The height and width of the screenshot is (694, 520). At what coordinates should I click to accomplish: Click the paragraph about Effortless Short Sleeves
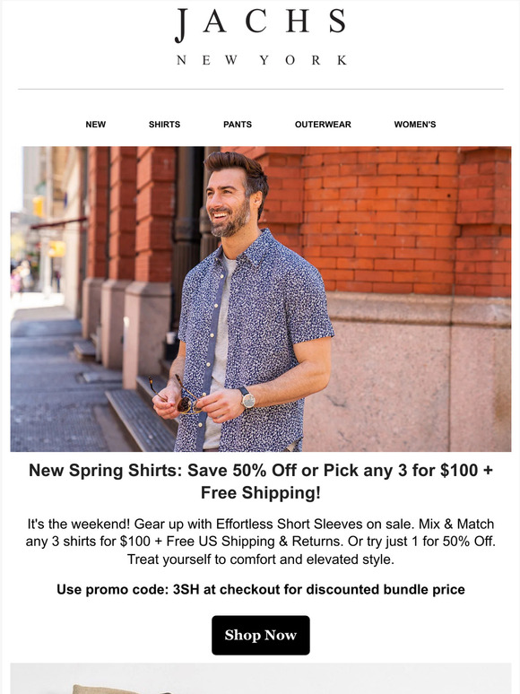(x=261, y=542)
